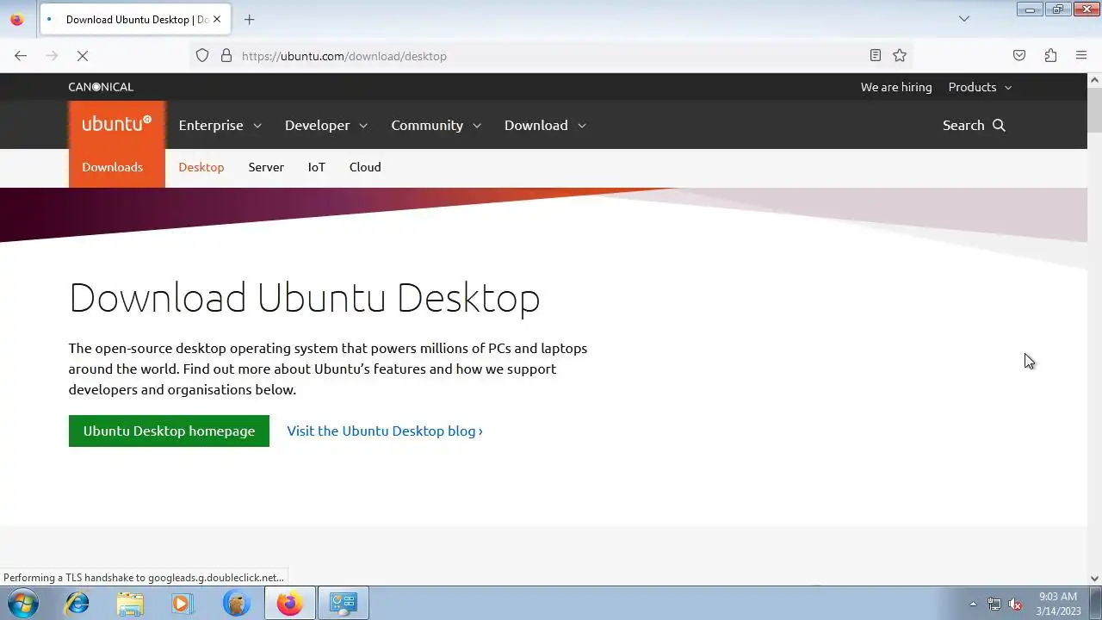Click the Ubuntu Desktop homepage button
The image size is (1102, 620).
(169, 431)
